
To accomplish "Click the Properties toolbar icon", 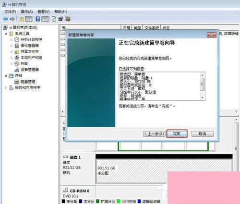I will click(61, 19).
